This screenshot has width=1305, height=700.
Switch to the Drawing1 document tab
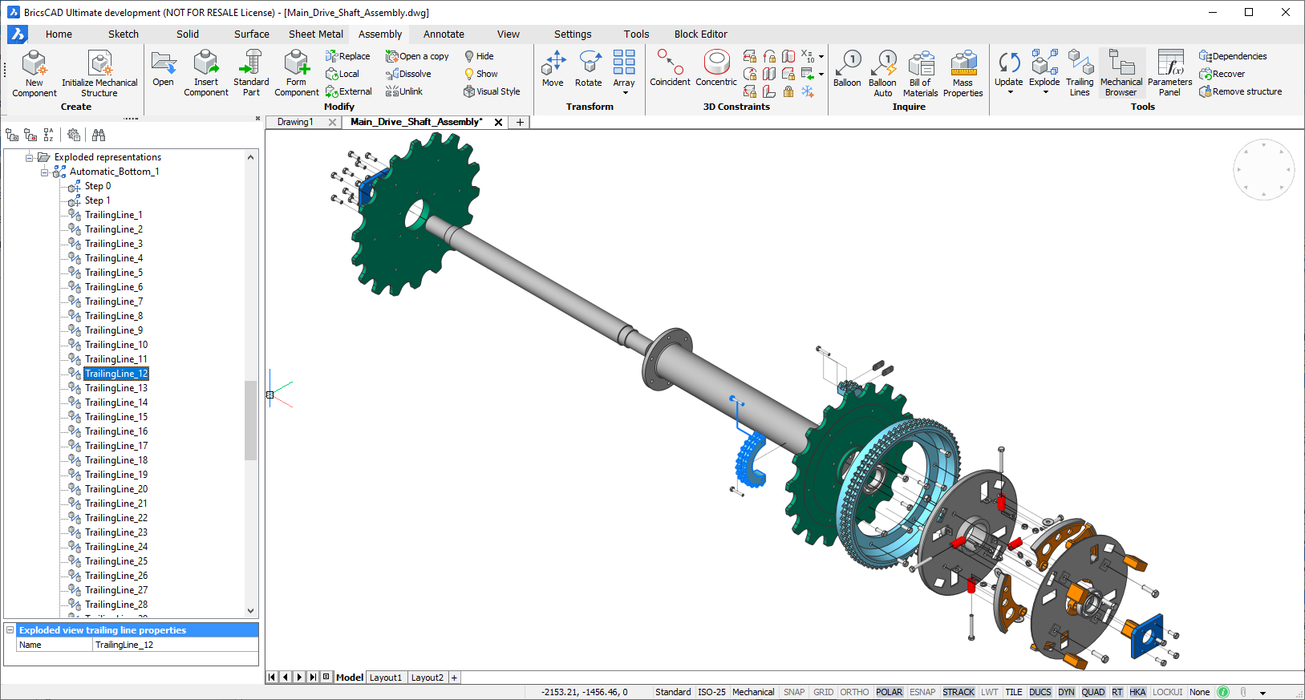coord(295,122)
